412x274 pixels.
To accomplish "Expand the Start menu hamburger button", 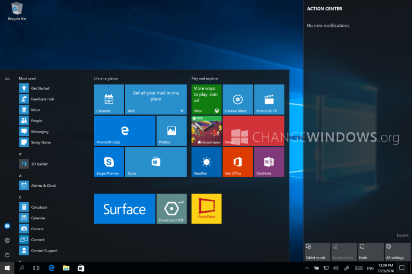I will [x=7, y=78].
